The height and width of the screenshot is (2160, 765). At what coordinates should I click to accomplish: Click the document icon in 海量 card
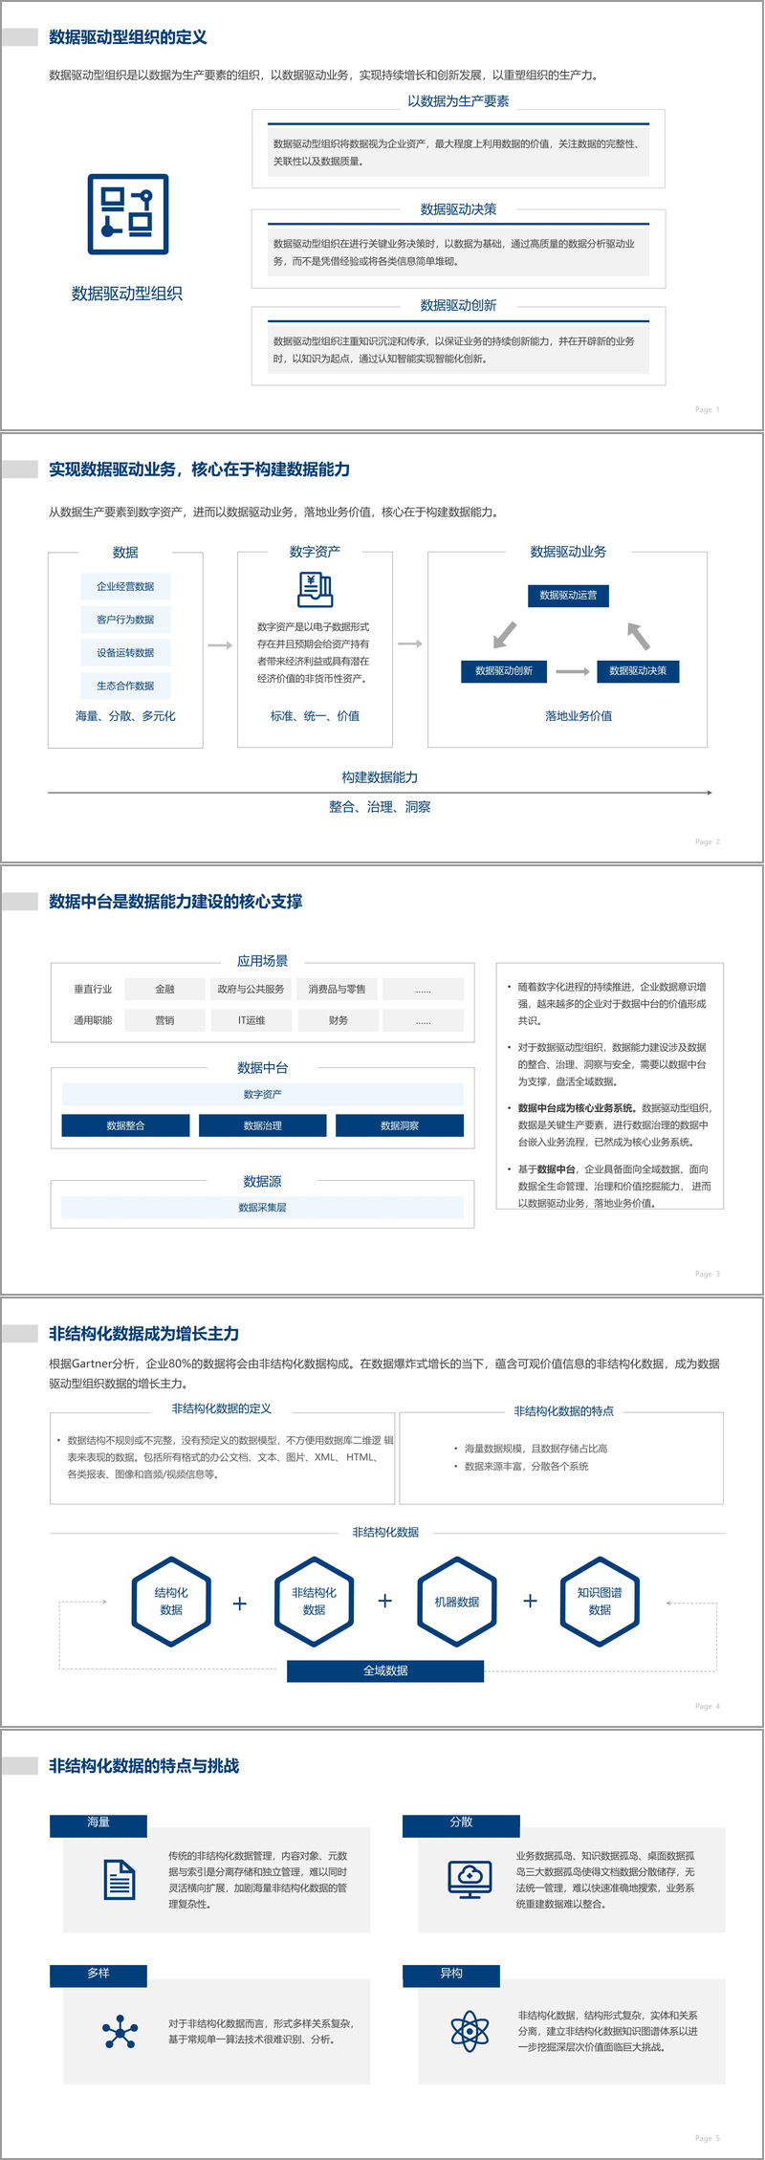coord(120,1879)
